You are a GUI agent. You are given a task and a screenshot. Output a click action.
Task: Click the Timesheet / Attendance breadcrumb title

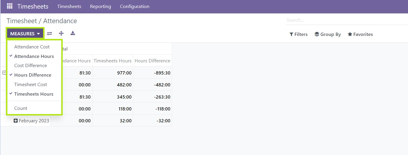[42, 21]
